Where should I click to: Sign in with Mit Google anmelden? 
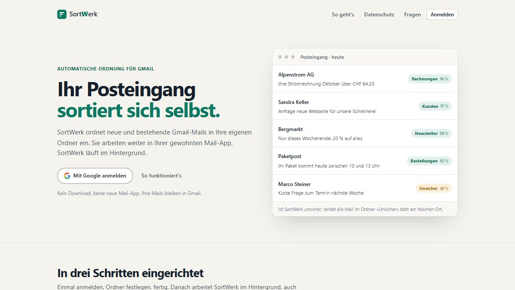point(95,176)
